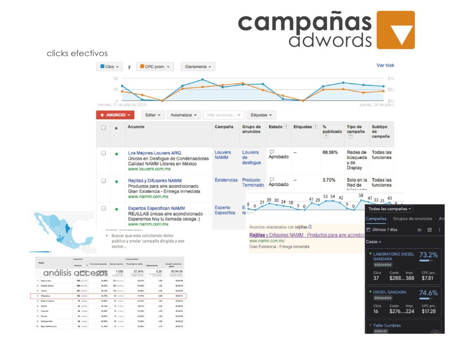This screenshot has height=341, width=455.
Task: Click the orange CPC prom. color swatch
Action: (142, 67)
